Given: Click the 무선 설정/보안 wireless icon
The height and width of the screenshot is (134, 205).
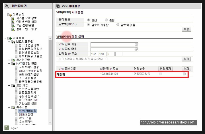Looking at the screenshot, I should click(x=13, y=26).
